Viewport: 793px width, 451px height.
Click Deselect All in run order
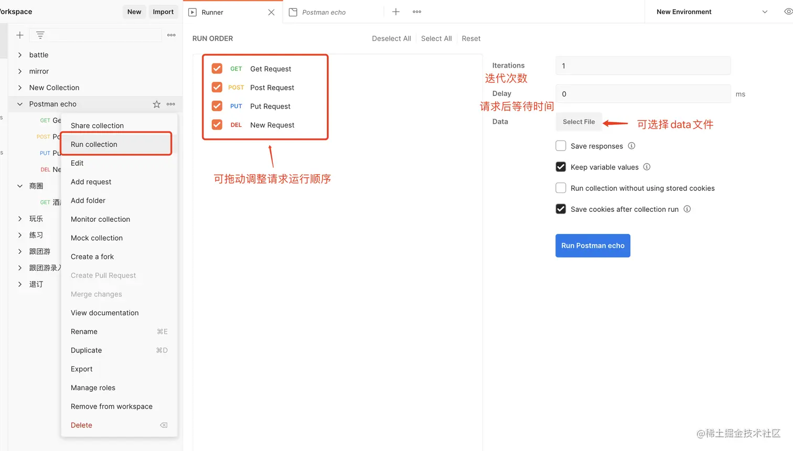coord(391,38)
